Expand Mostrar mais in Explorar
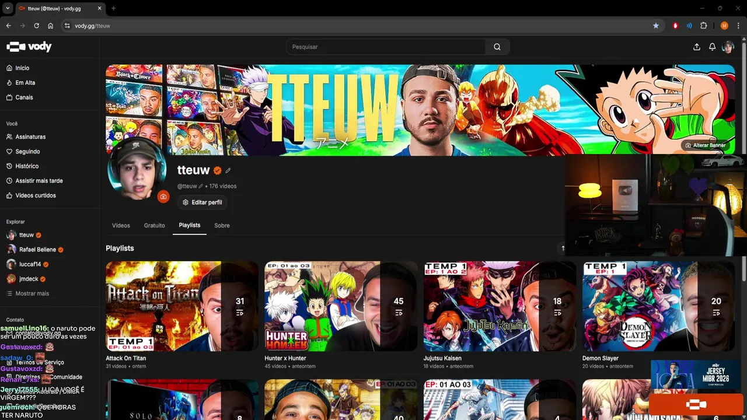 [x=32, y=293]
